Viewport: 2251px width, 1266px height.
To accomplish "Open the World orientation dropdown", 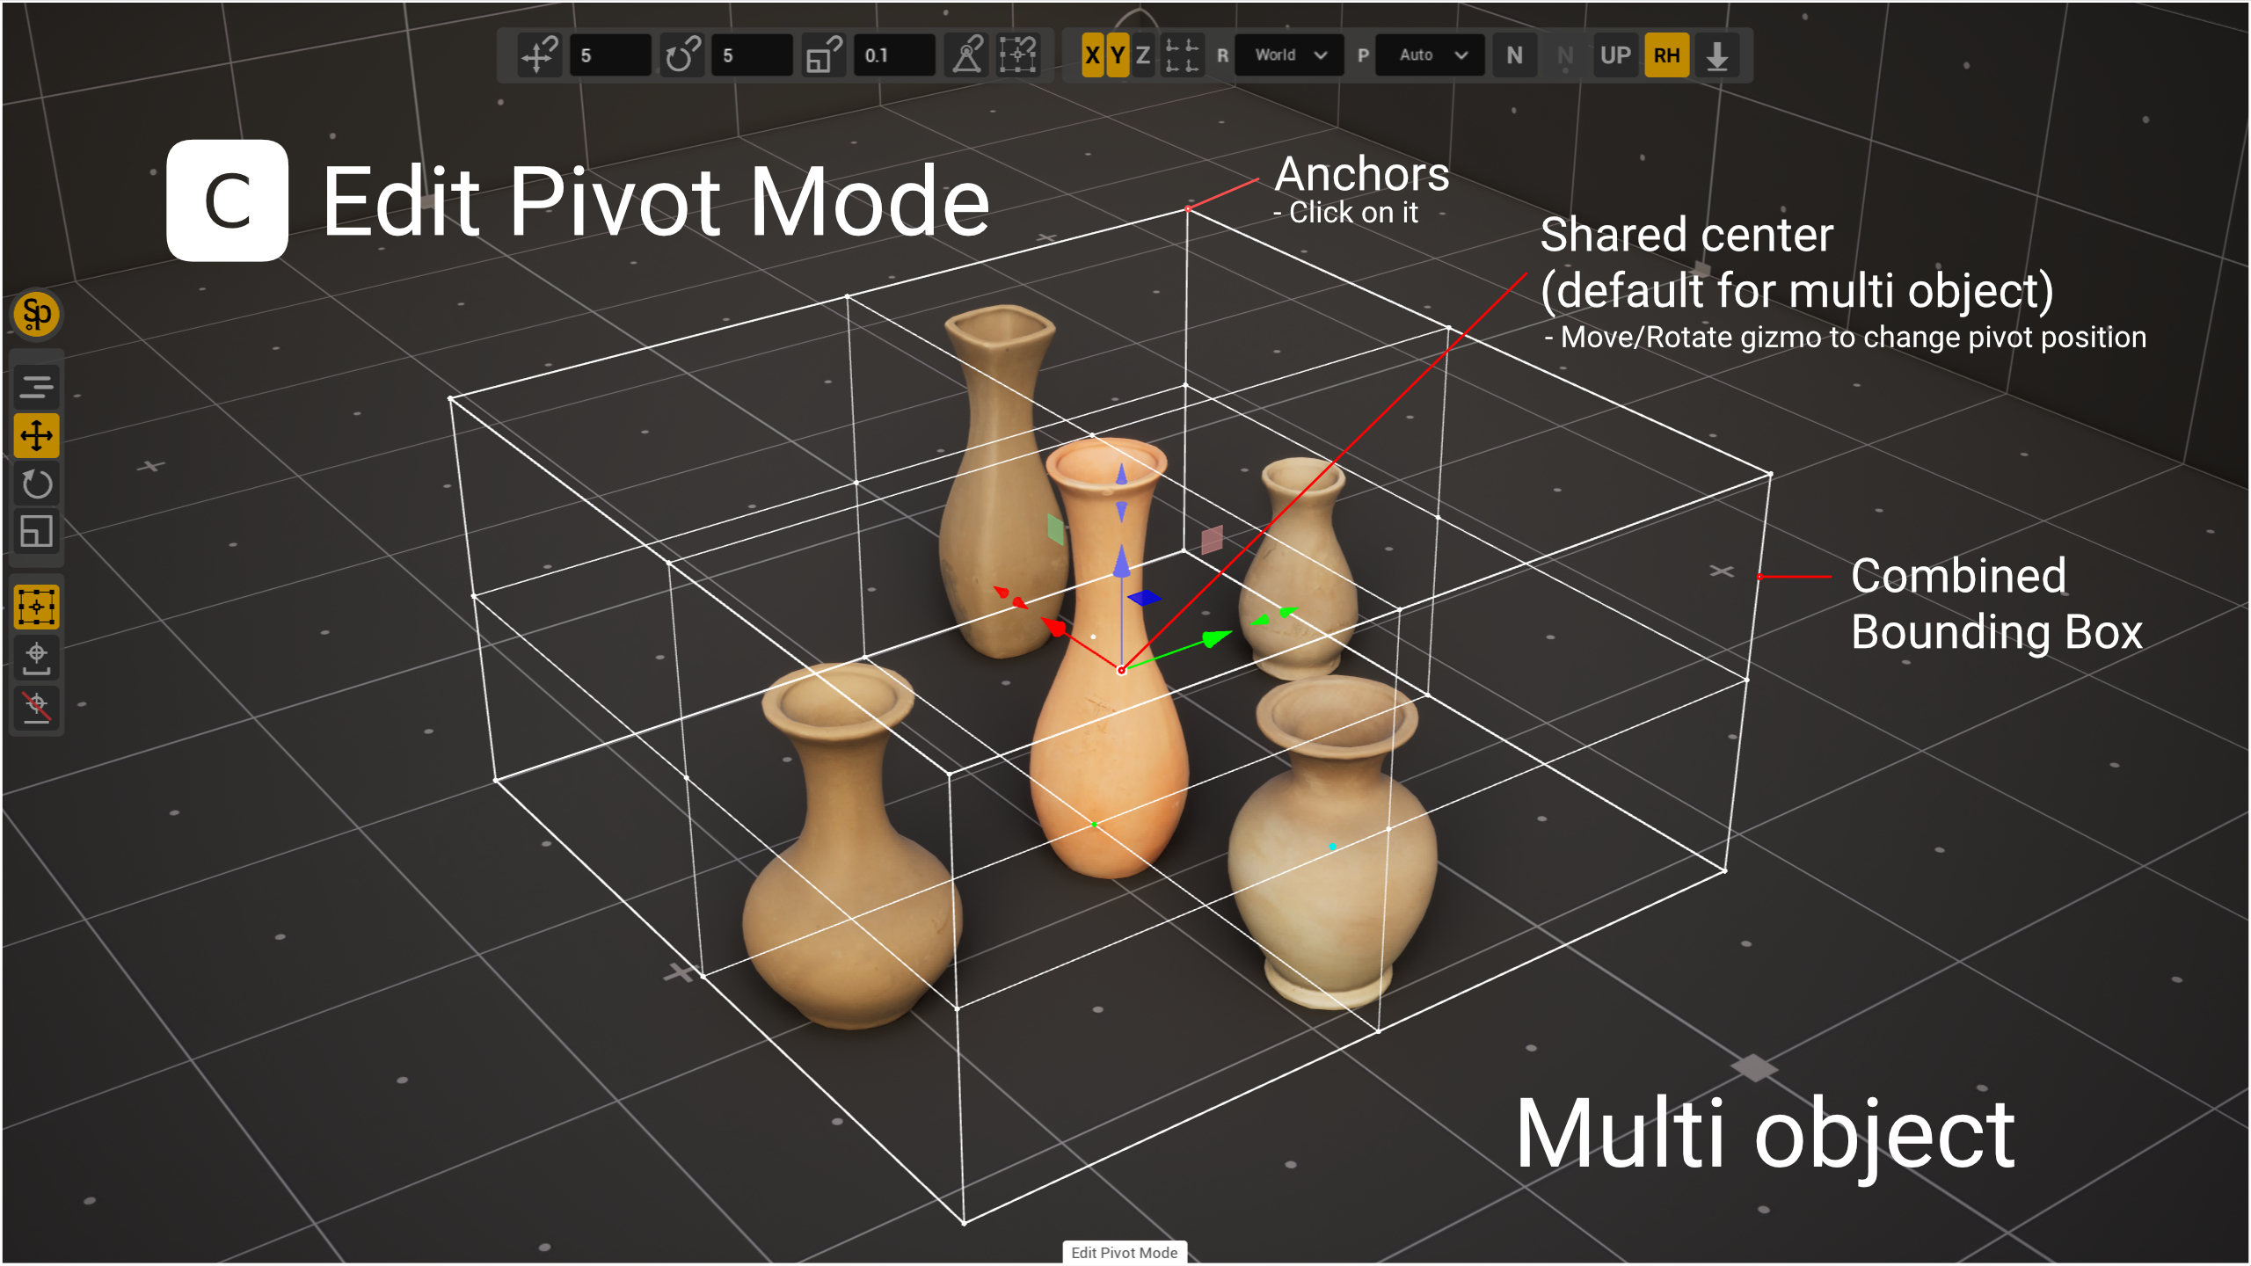I will [x=1289, y=55].
